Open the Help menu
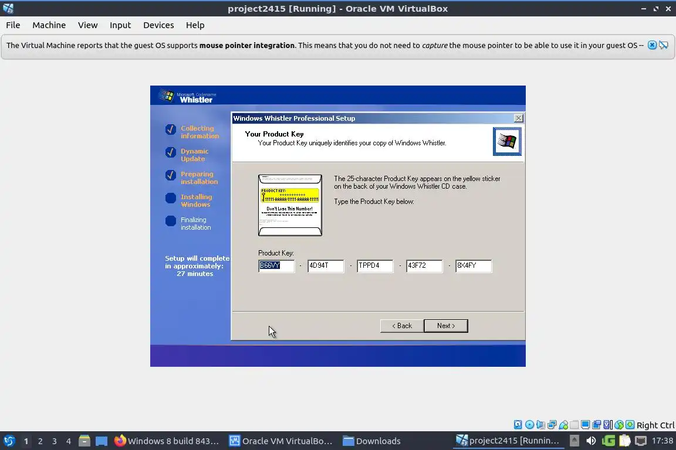 [195, 25]
